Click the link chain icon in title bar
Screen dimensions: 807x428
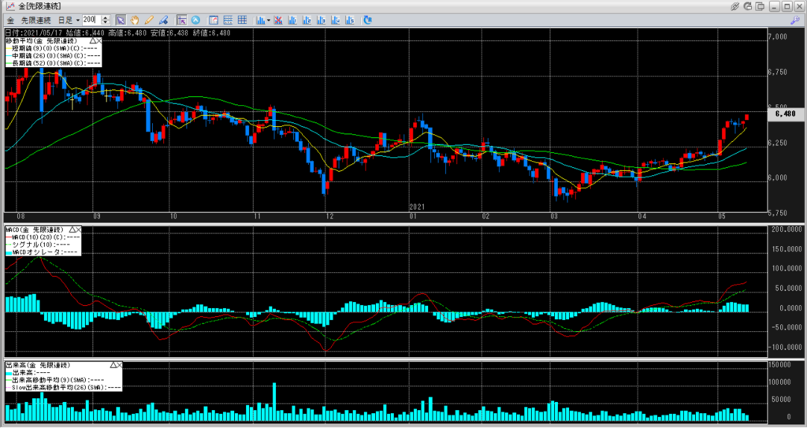pos(735,6)
